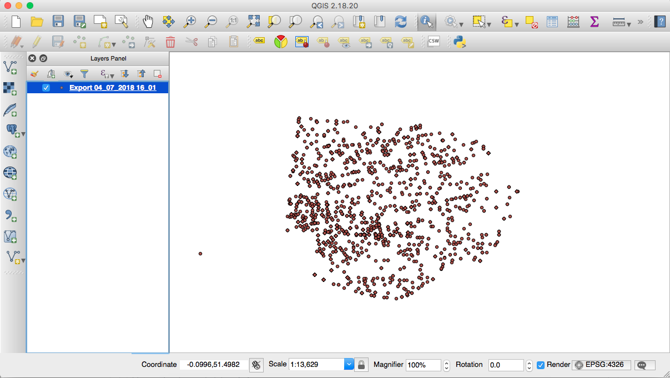
Task: Highlight pinned labels
Action: [301, 42]
